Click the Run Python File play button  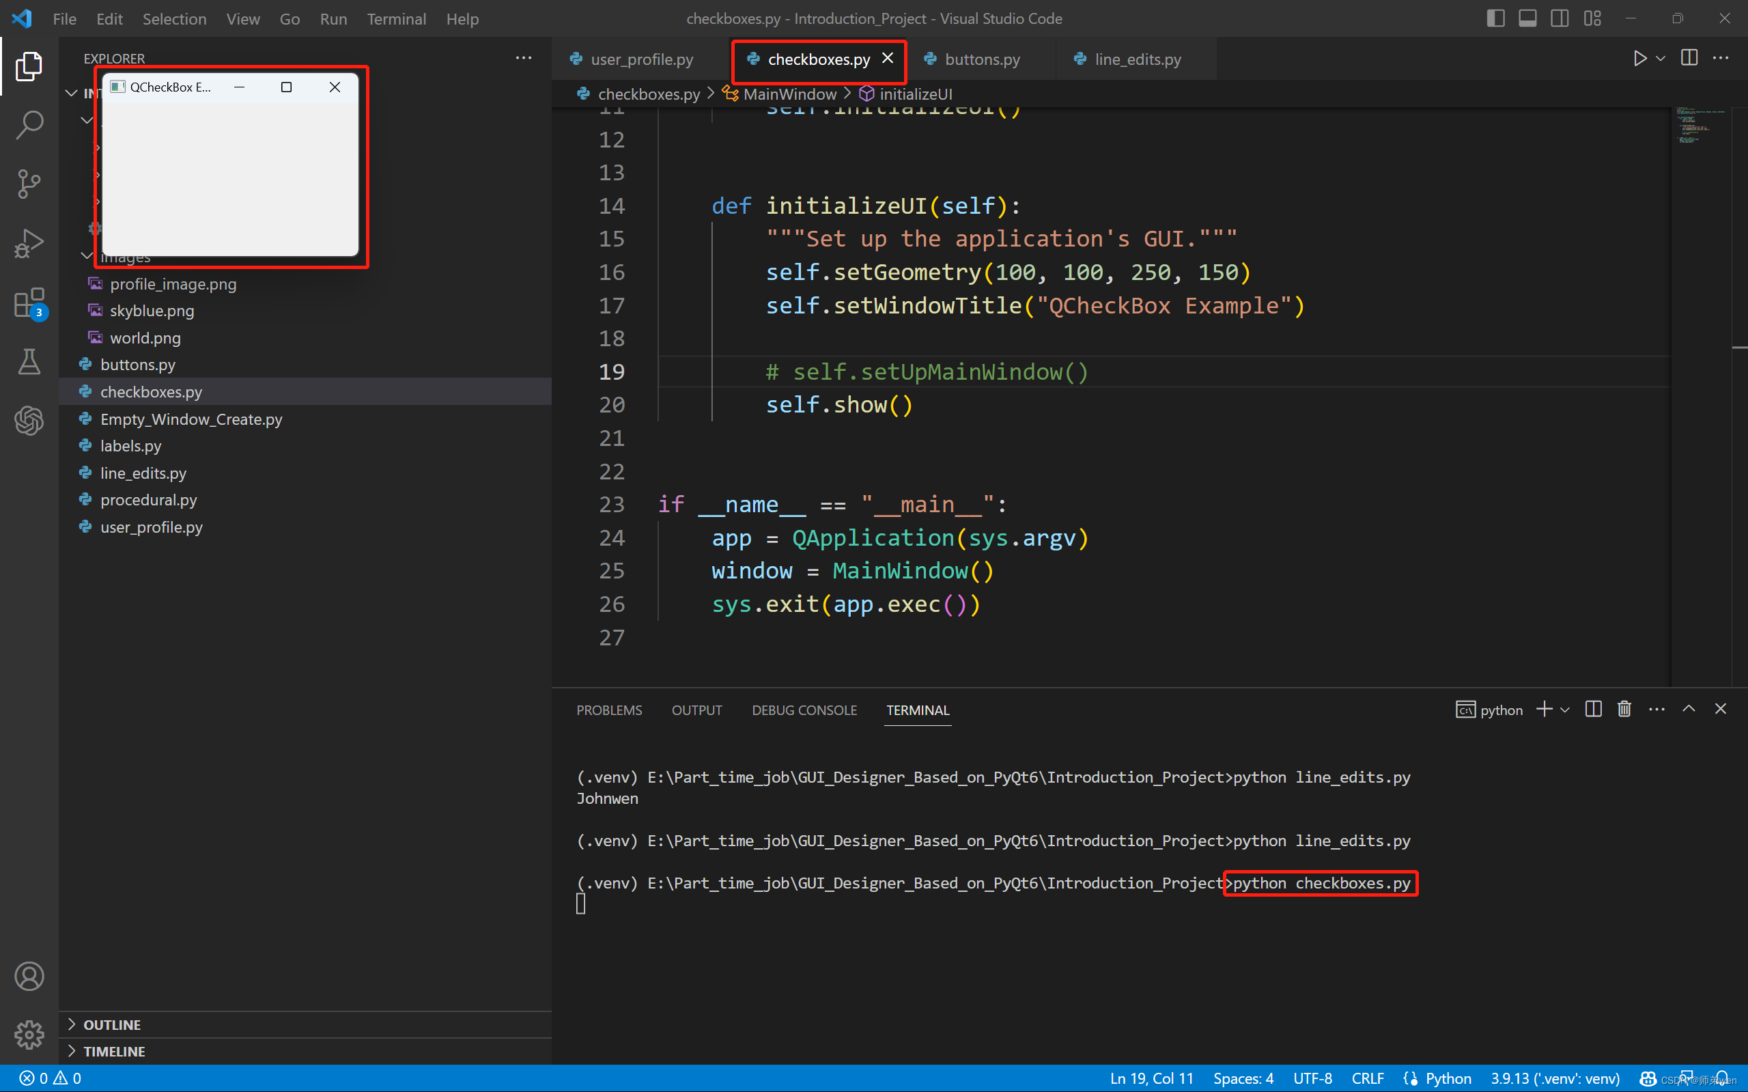click(1639, 59)
